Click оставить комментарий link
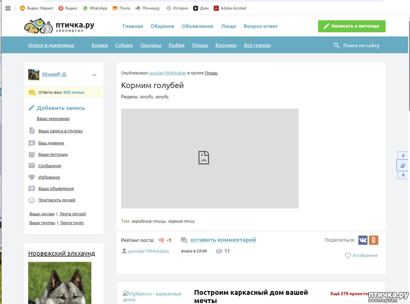This screenshot has width=410, height=304. point(223,240)
